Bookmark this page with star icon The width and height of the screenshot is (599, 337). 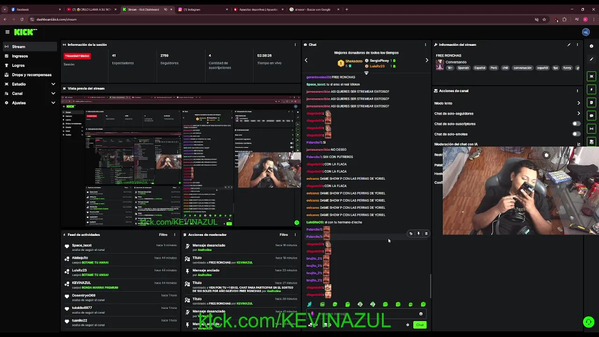[544, 19]
